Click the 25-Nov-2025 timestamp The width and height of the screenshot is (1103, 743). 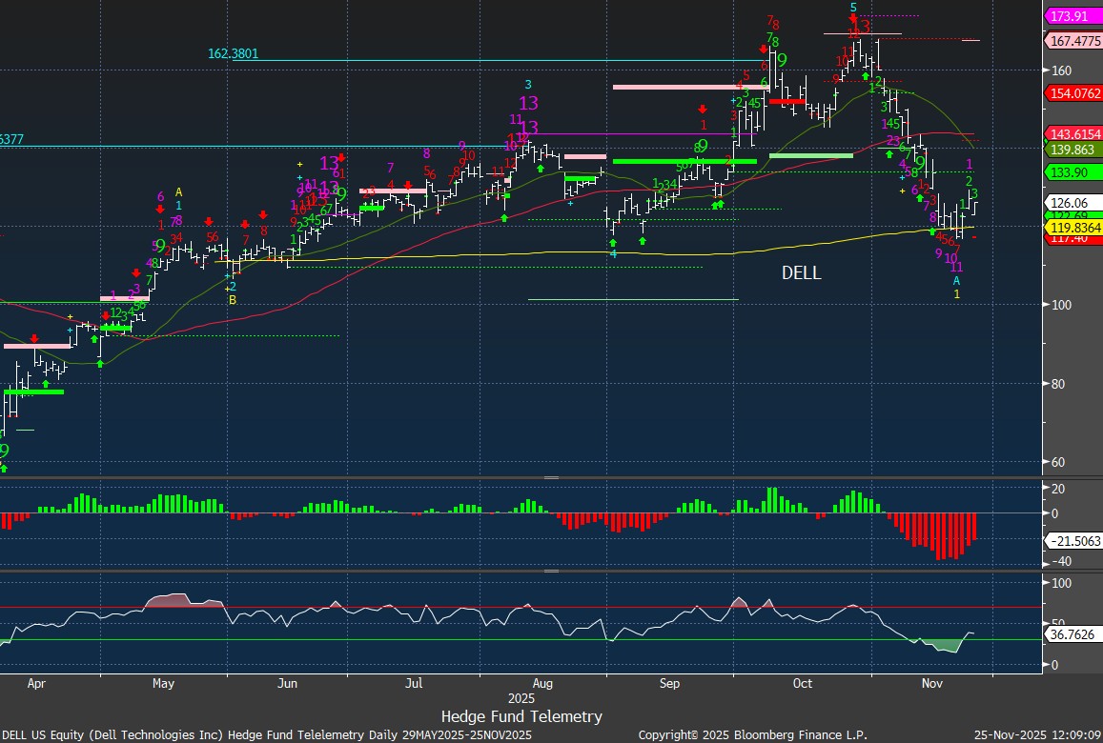[1036, 734]
